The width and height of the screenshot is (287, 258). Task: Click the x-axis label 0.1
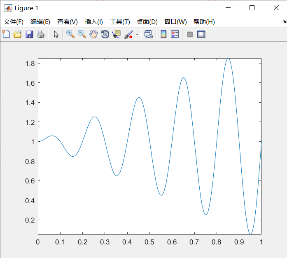(x=60, y=242)
